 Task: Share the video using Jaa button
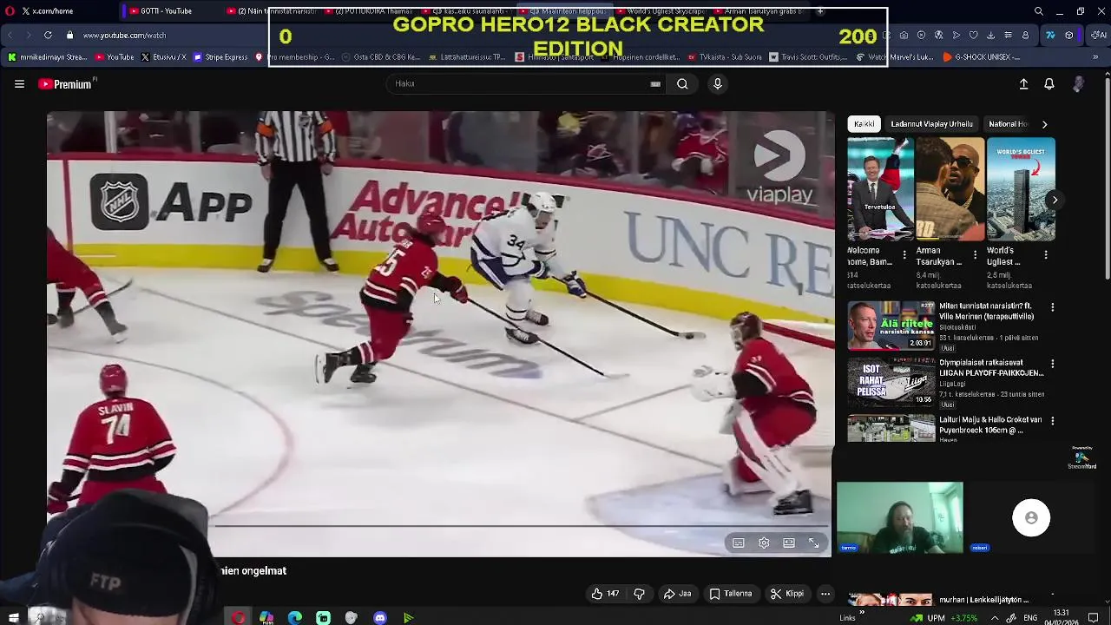click(x=677, y=594)
